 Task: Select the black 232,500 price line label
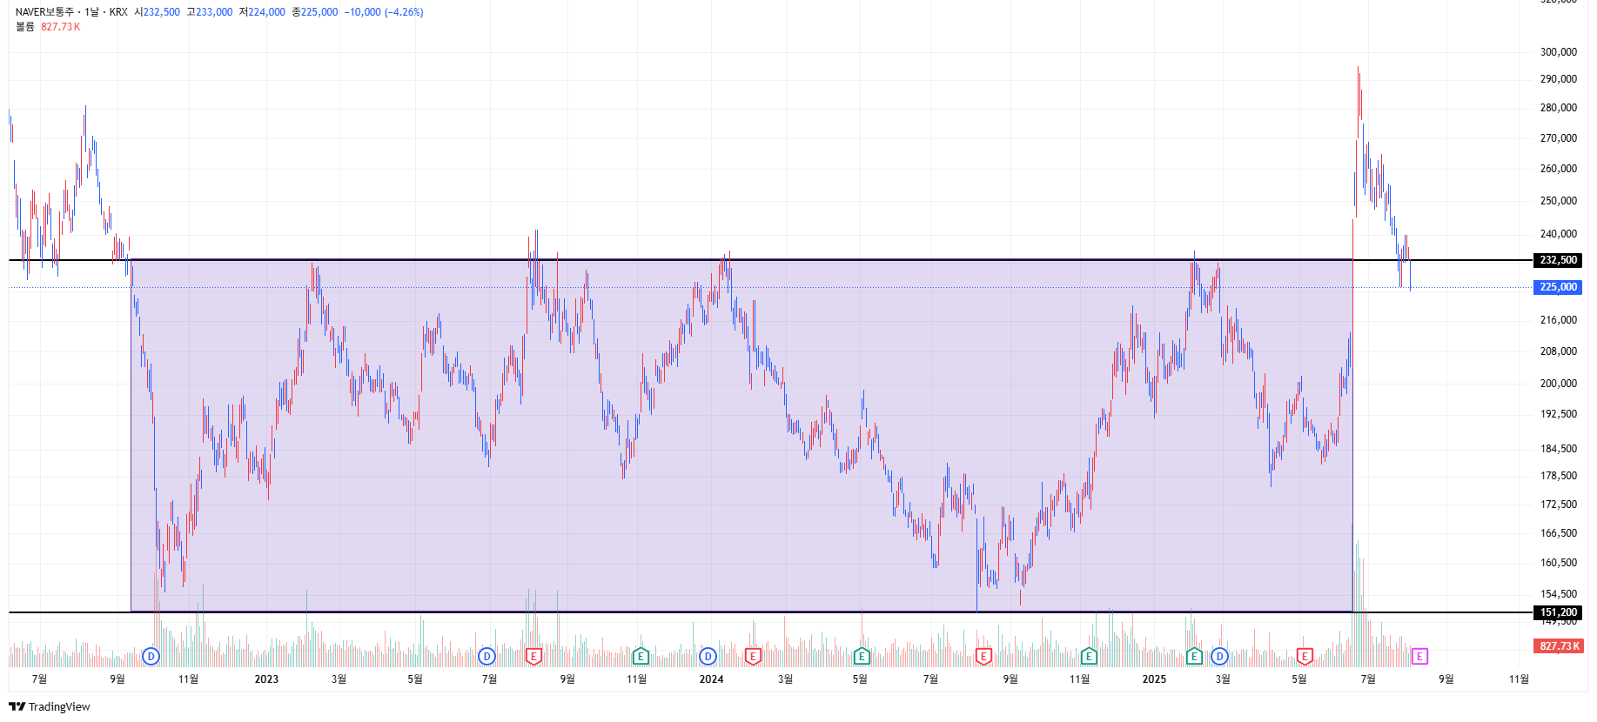[1558, 260]
